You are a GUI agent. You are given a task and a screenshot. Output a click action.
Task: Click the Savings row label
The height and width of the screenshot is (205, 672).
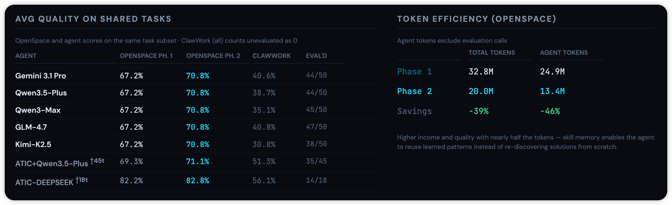[x=414, y=111]
